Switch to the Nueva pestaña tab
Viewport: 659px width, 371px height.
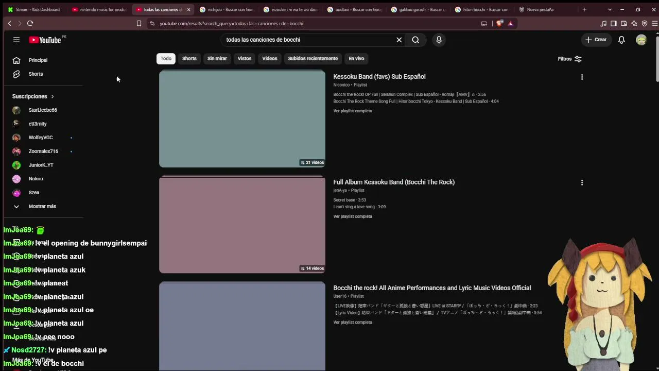coord(547,9)
